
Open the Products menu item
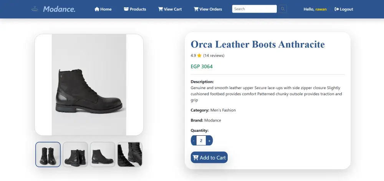[138, 9]
